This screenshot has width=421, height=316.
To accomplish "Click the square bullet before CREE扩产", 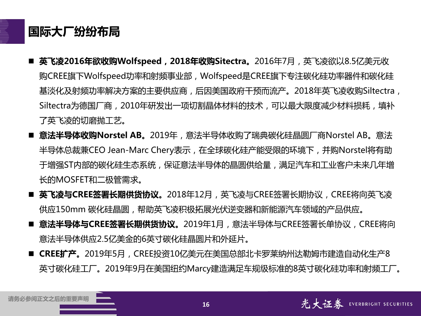I will 31,253.
